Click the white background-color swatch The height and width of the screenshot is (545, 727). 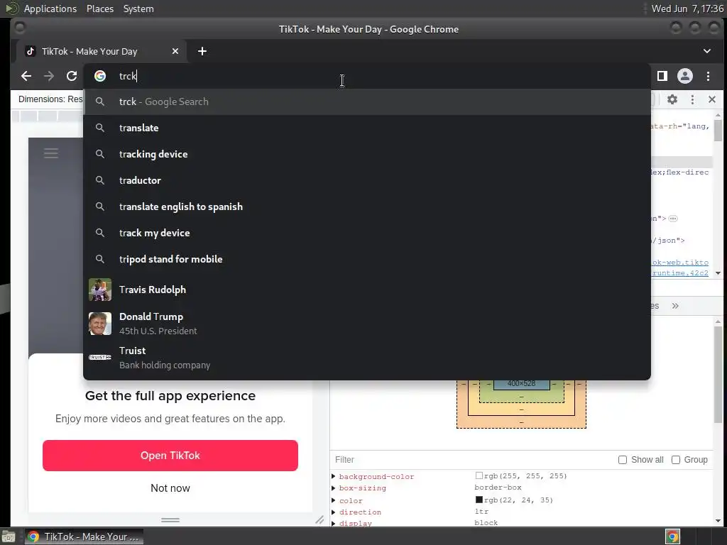coord(479,475)
